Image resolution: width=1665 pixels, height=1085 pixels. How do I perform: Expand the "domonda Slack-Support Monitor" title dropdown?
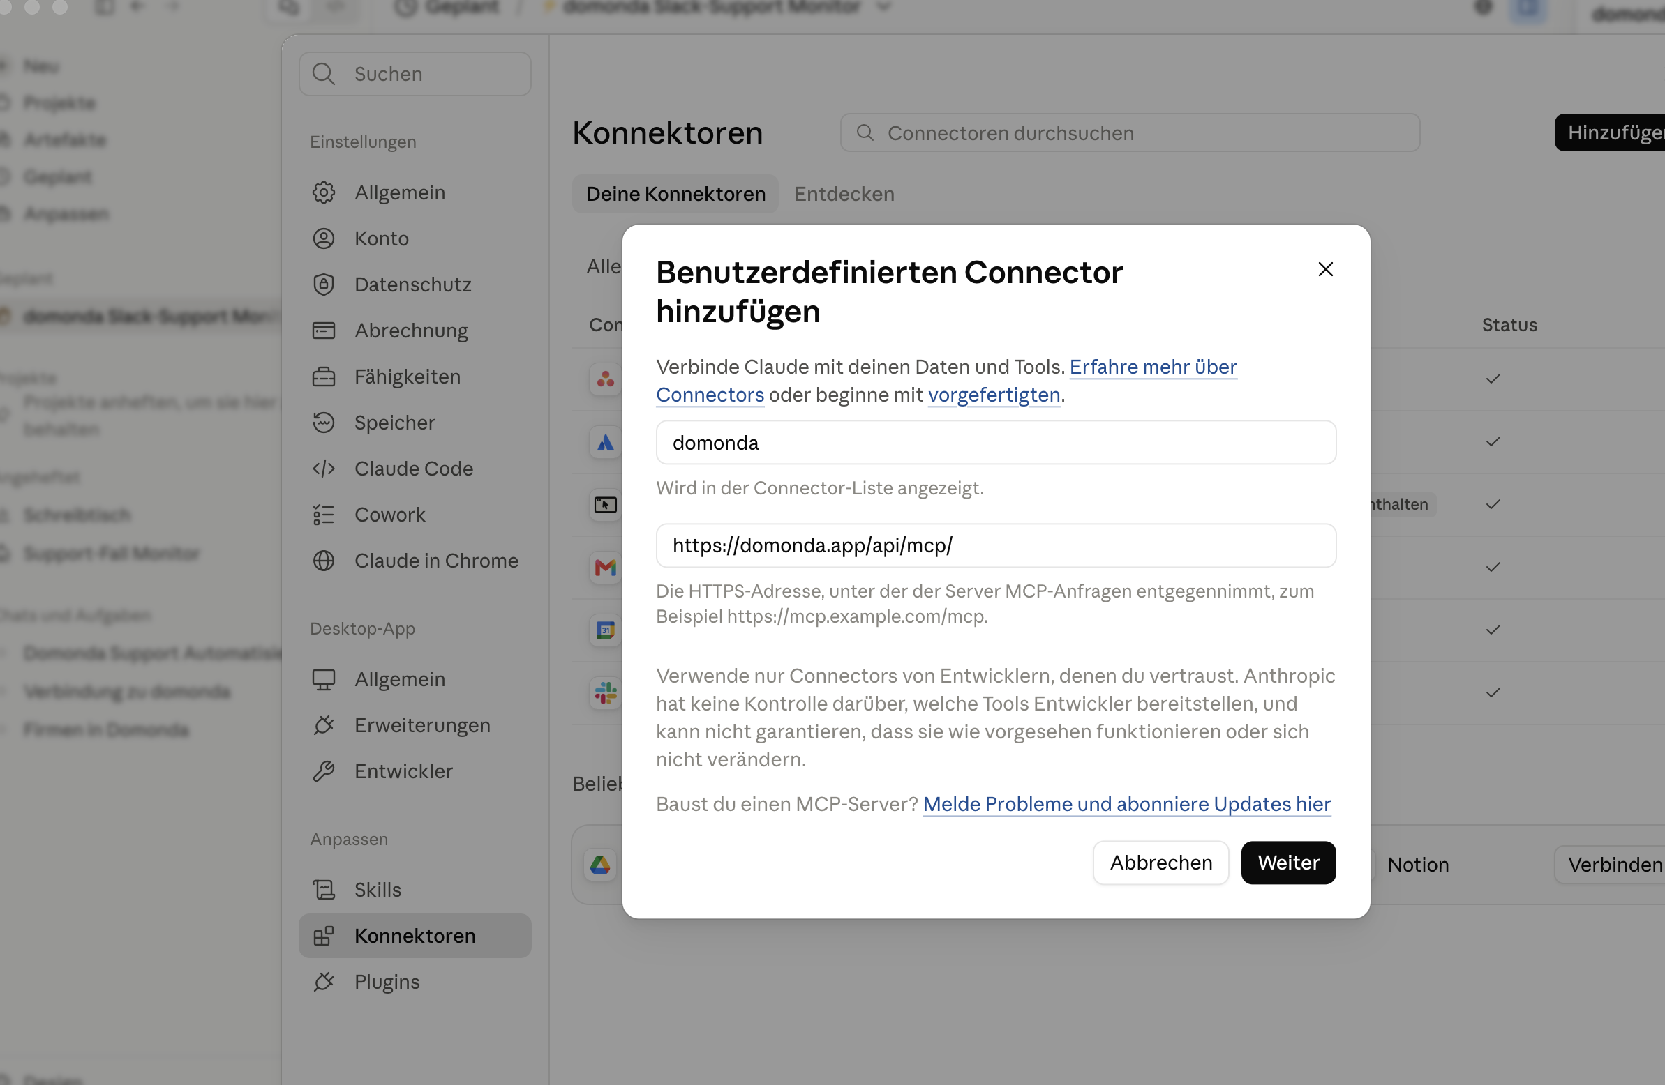(883, 7)
